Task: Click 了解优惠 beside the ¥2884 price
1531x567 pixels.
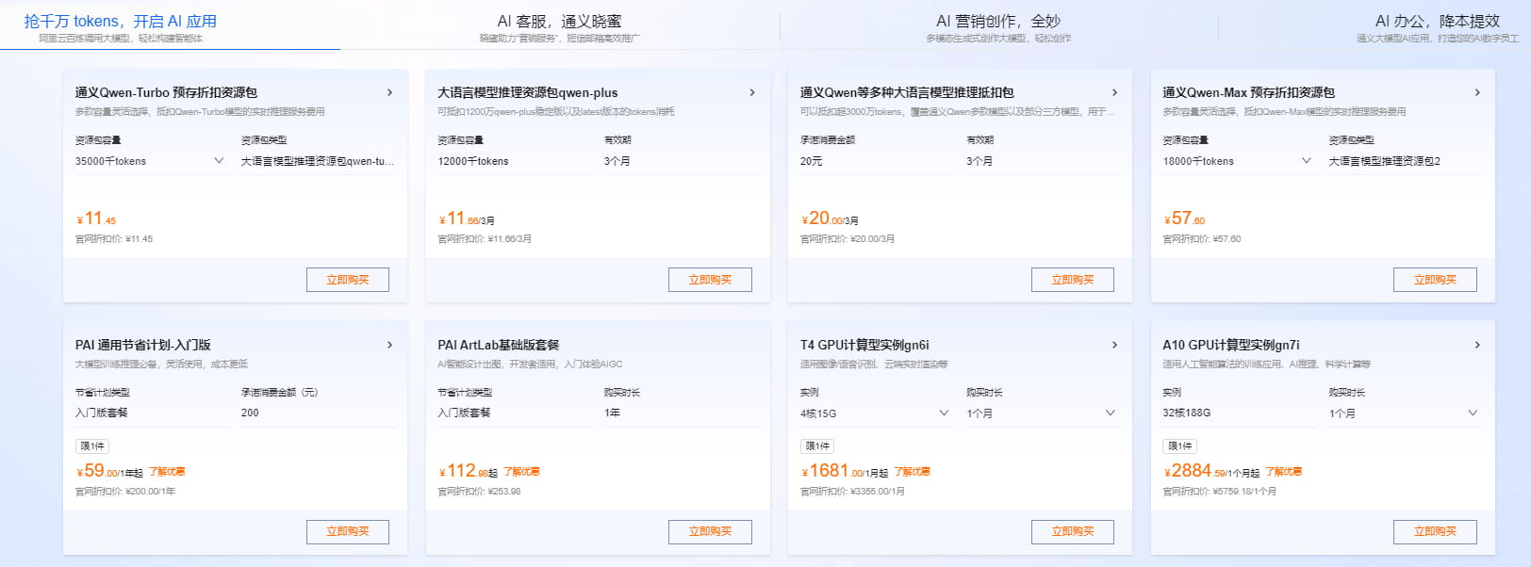Action: 1283,472
